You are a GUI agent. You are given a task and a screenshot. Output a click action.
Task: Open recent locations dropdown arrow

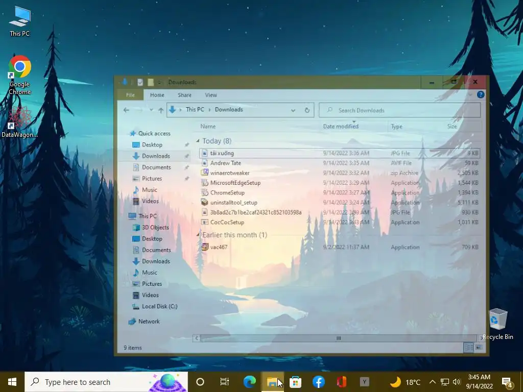pyautogui.click(x=151, y=110)
